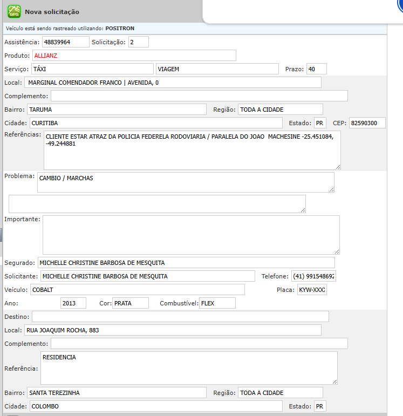Click the CEP field 82590300

(367, 123)
